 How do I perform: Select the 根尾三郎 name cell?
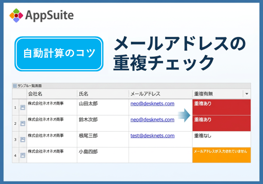103,139
